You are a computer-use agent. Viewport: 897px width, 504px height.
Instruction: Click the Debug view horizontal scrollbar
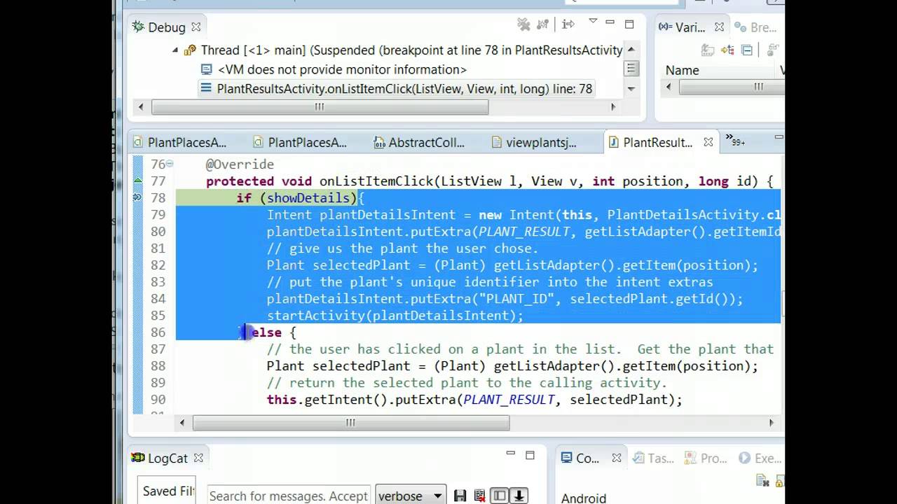320,107
